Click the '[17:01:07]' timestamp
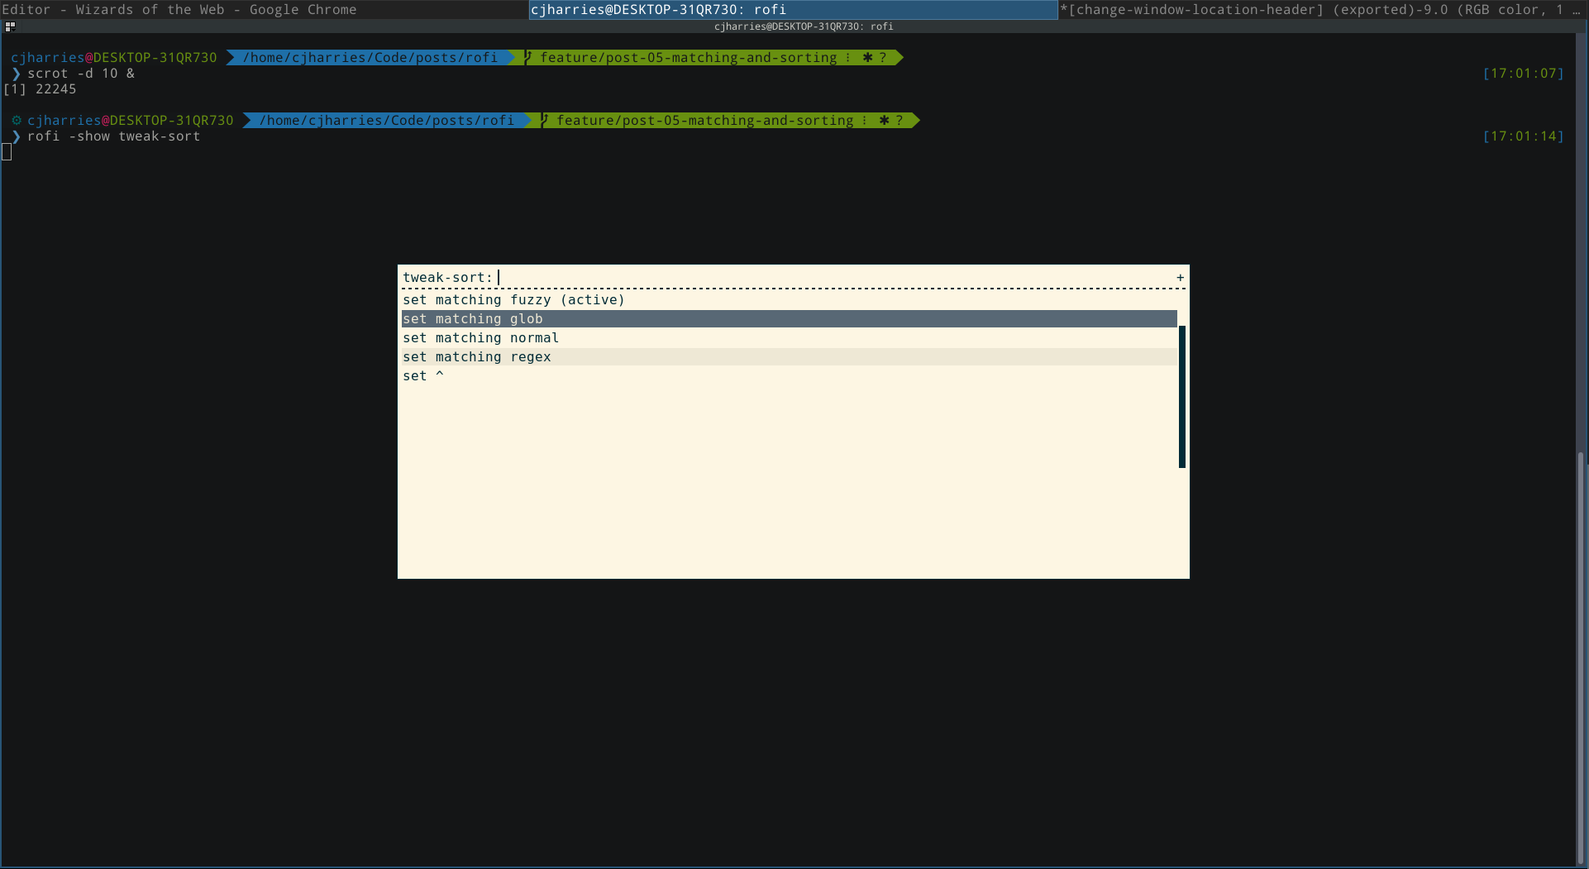 [1524, 74]
